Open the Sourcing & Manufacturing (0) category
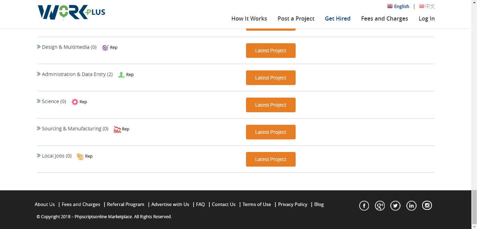Image resolution: width=477 pixels, height=229 pixels. pos(75,129)
